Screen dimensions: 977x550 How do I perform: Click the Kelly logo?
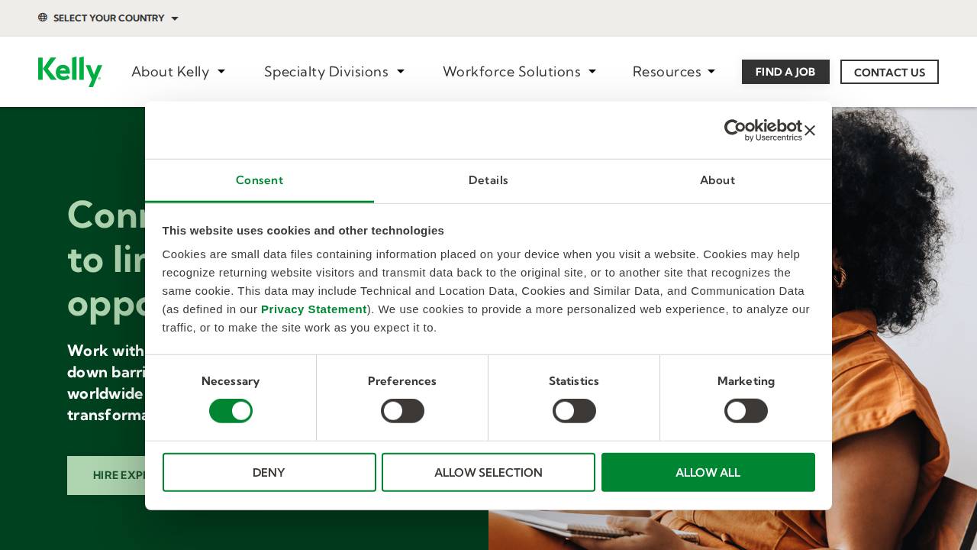pos(69,71)
